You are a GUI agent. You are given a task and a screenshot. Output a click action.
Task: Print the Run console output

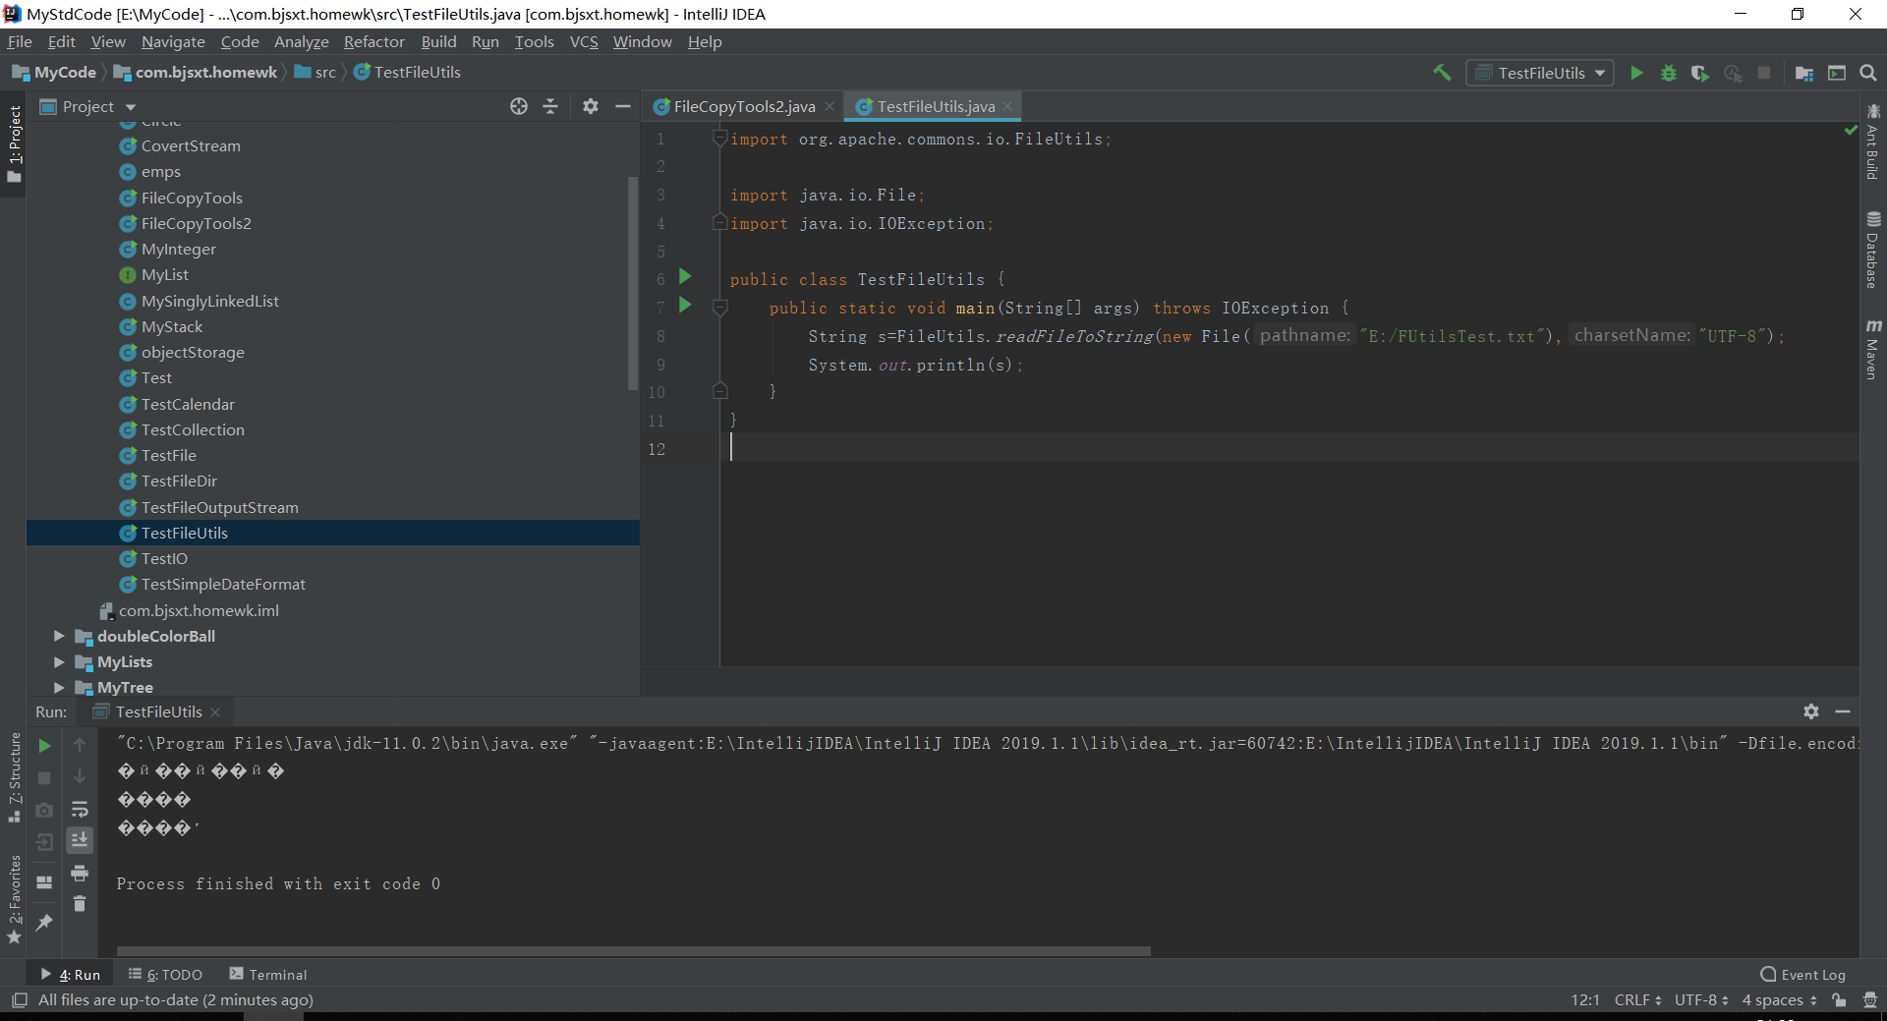click(80, 873)
